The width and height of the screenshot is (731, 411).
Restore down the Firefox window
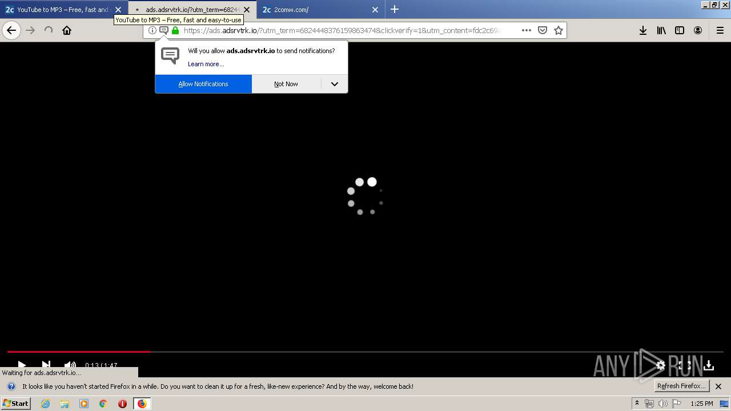(714, 5)
